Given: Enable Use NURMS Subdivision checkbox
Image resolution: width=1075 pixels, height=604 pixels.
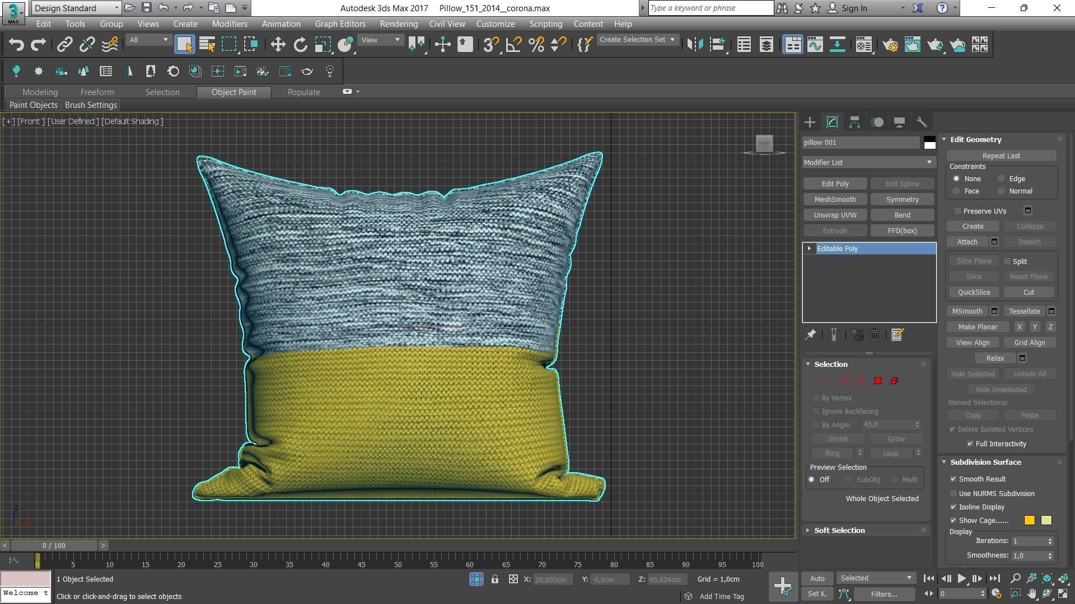Looking at the screenshot, I should coord(954,494).
